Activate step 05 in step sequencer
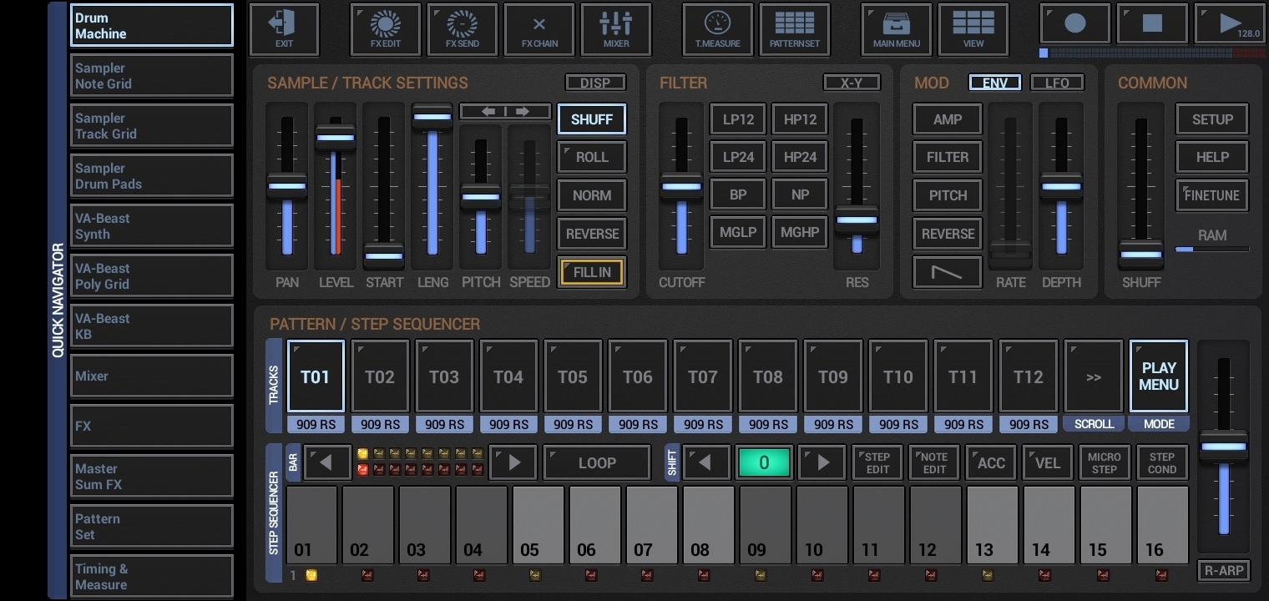 coord(539,525)
